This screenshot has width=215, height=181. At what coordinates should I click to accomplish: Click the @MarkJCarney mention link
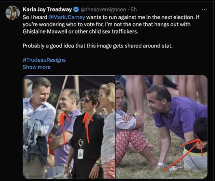(67, 17)
